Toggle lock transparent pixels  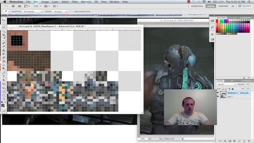click(223, 89)
